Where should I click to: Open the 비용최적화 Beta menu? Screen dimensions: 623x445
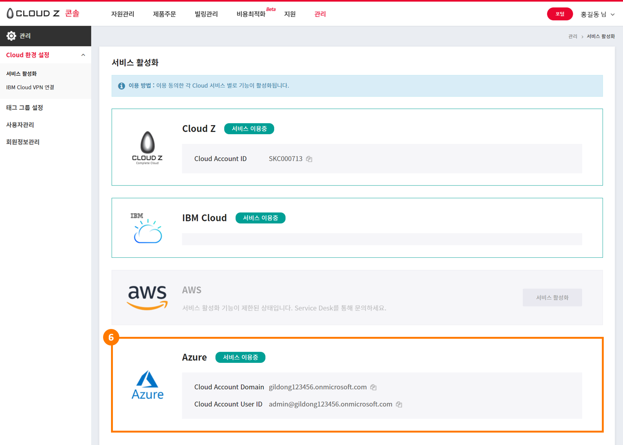[x=256, y=13]
